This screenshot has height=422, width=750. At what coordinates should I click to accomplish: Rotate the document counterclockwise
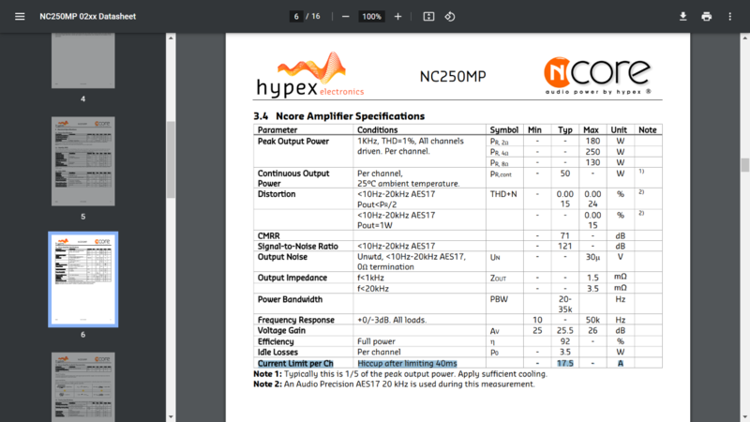tap(450, 16)
